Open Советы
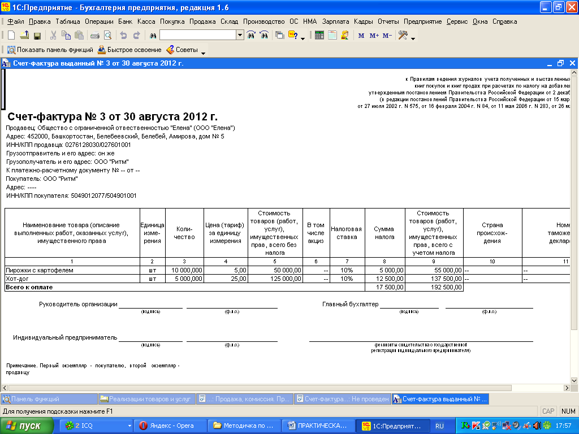The height and width of the screenshot is (434, 579). coord(182,50)
